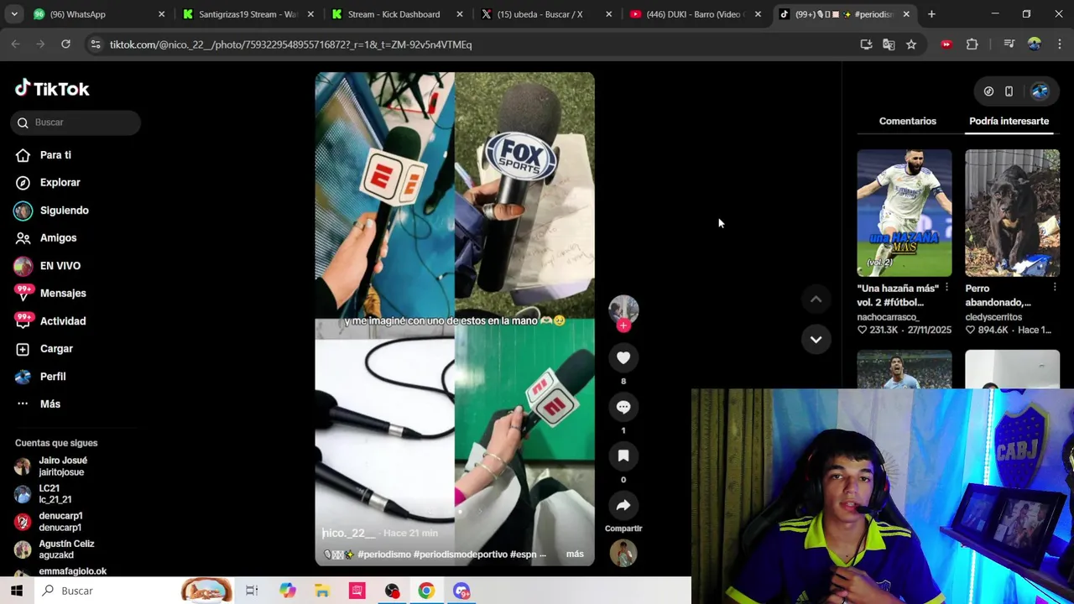The image size is (1074, 604).
Task: Like the post with heart icon
Action: pos(623,358)
